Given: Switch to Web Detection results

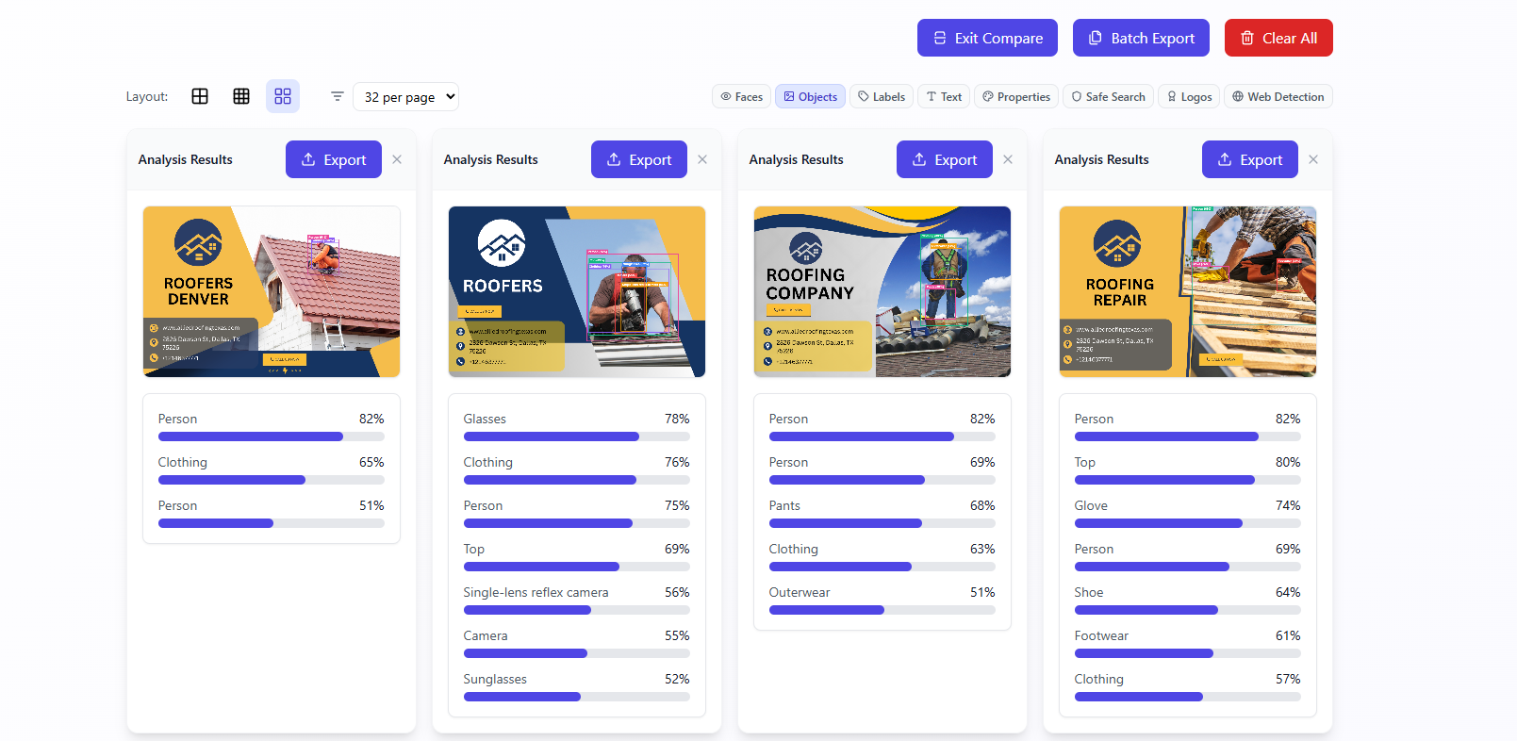Looking at the screenshot, I should click(1278, 96).
